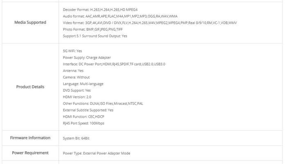Screen dimensions: 286x166
Task: Click the Photo Format specification line
Action: tap(93, 30)
